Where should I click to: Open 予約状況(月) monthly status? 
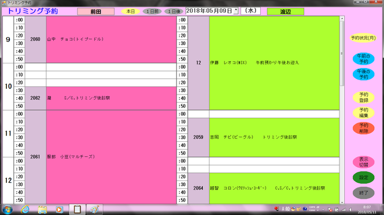pyautogui.click(x=363, y=38)
